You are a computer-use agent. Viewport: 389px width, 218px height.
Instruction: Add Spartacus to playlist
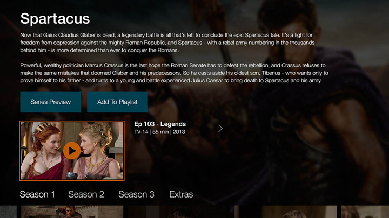(x=117, y=102)
